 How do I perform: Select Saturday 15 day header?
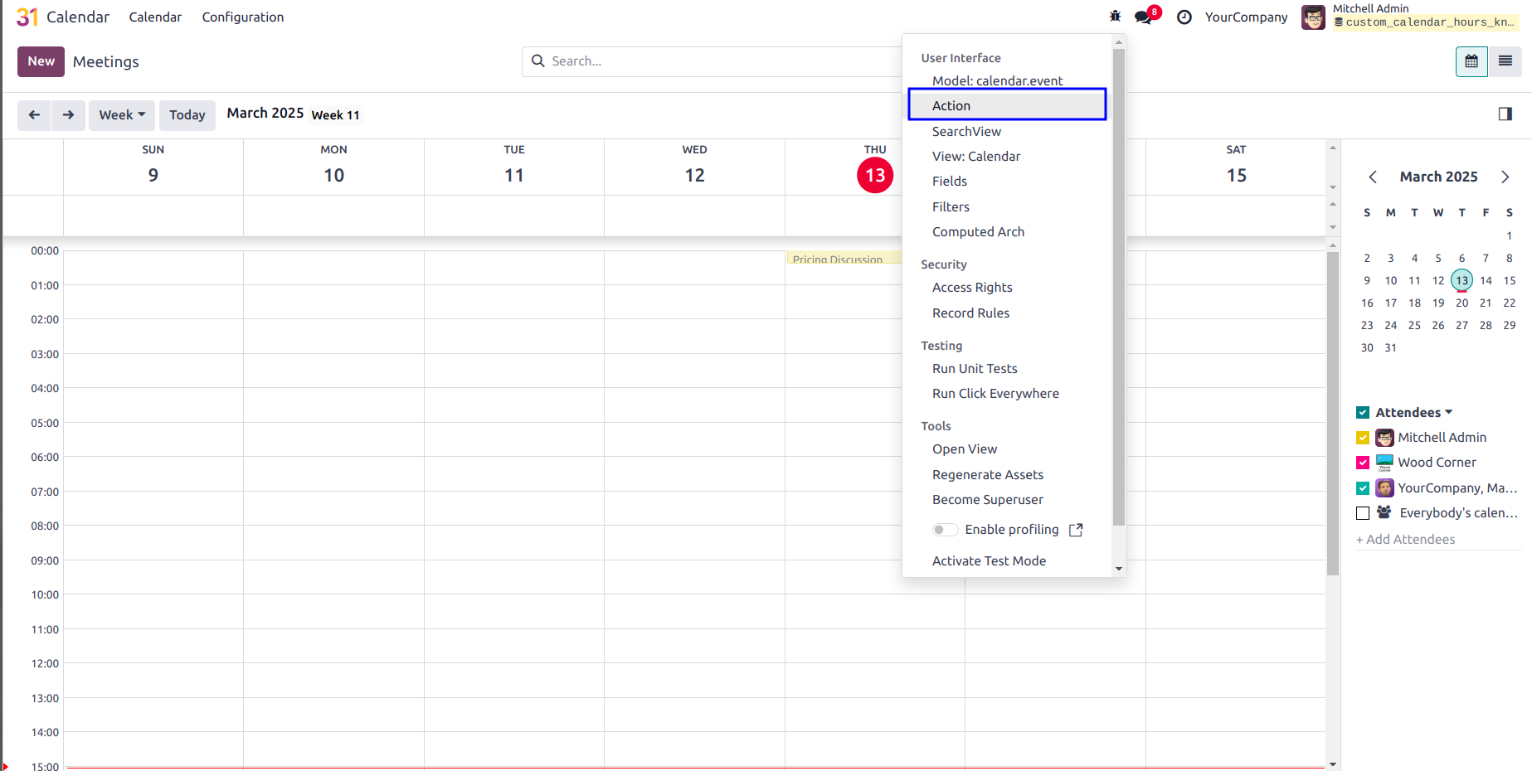click(x=1236, y=167)
